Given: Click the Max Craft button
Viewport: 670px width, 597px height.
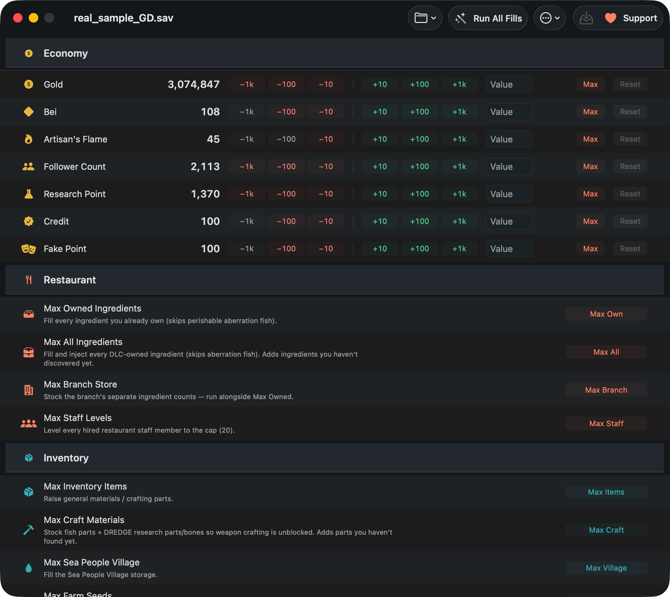Looking at the screenshot, I should click(606, 530).
